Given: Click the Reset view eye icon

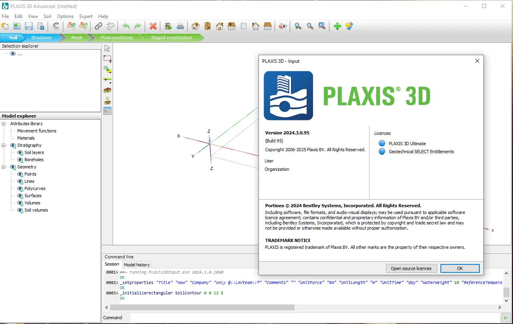Looking at the screenshot, I should (x=283, y=26).
